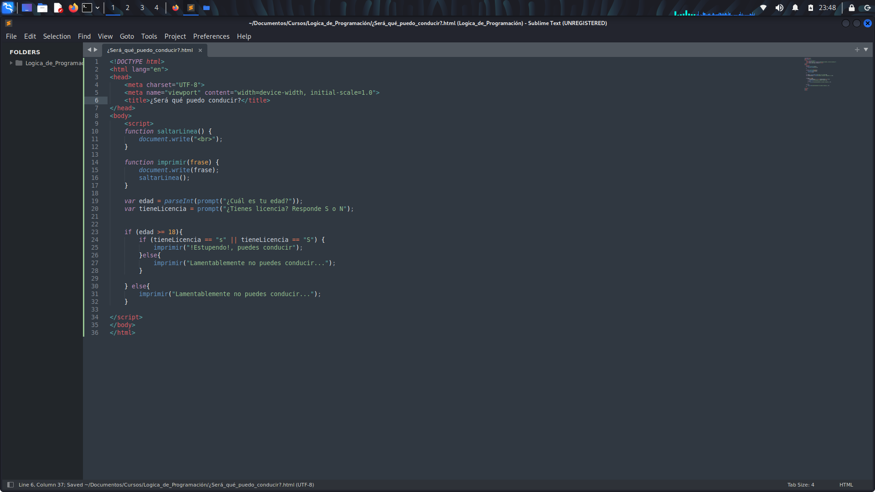Screen dimensions: 875x492
Task: Click the "!Estupendo!, puedes conducir" string
Action: click(241, 247)
